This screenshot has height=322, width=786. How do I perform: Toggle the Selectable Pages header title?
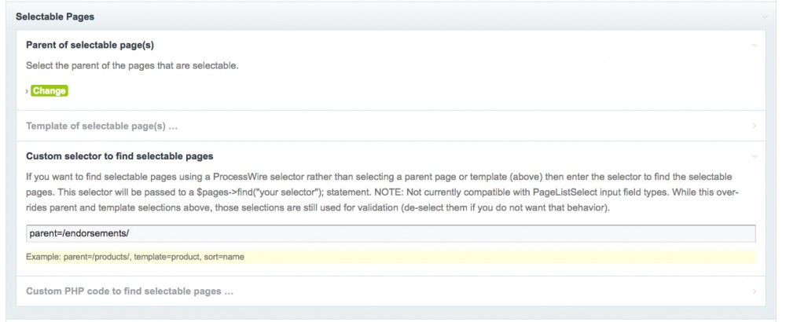tap(55, 16)
